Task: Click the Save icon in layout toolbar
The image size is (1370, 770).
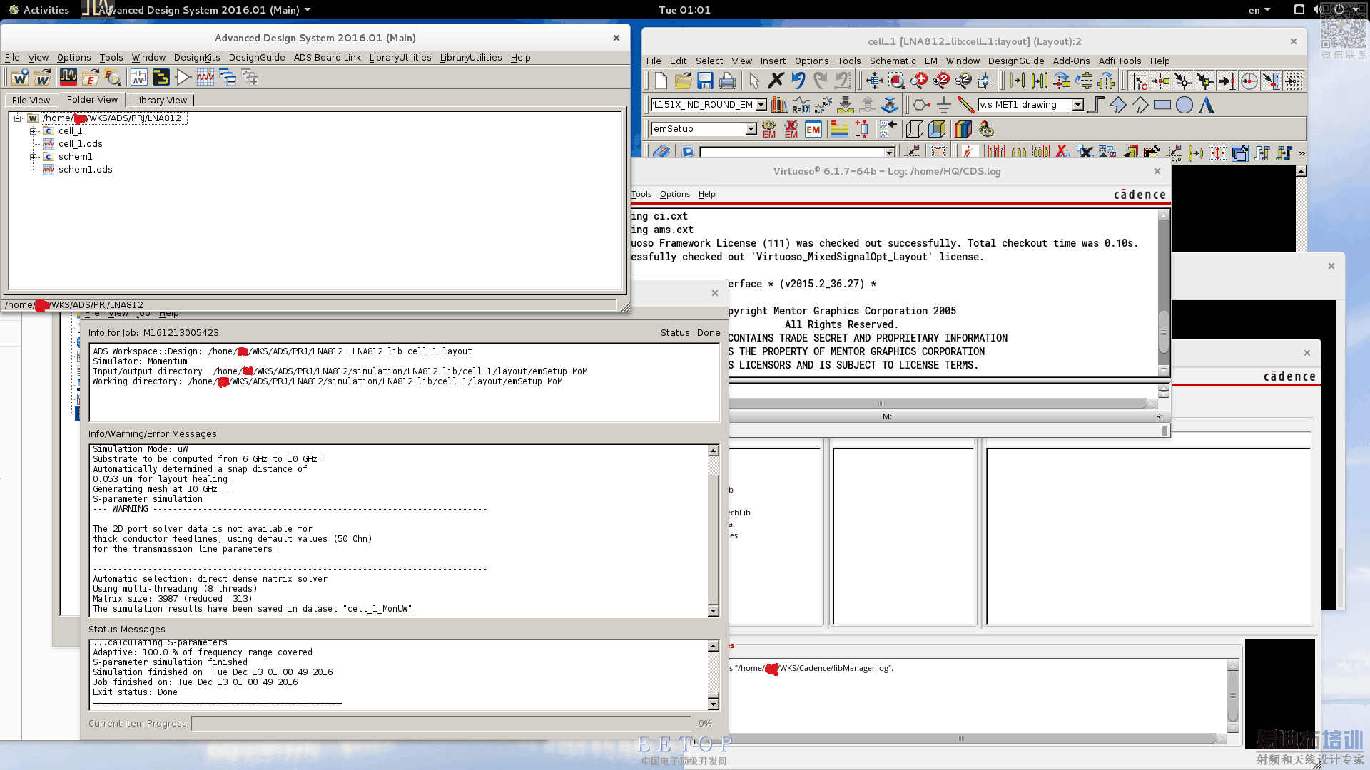Action: 705,81
